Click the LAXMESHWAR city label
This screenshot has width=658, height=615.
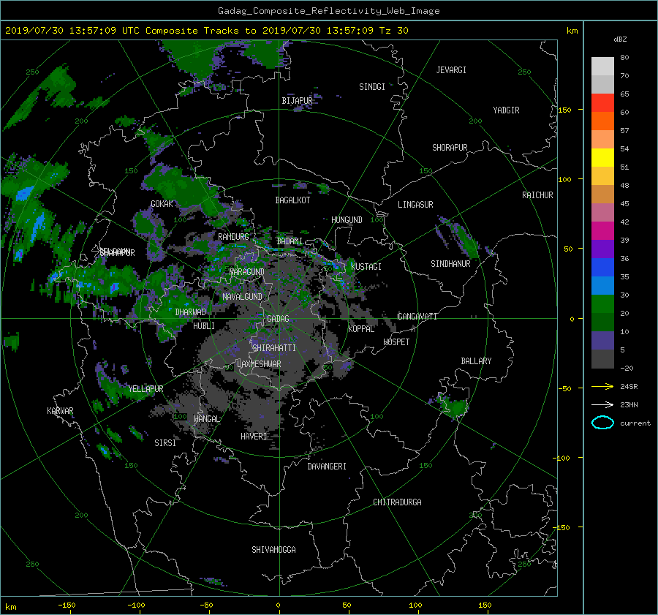point(259,364)
